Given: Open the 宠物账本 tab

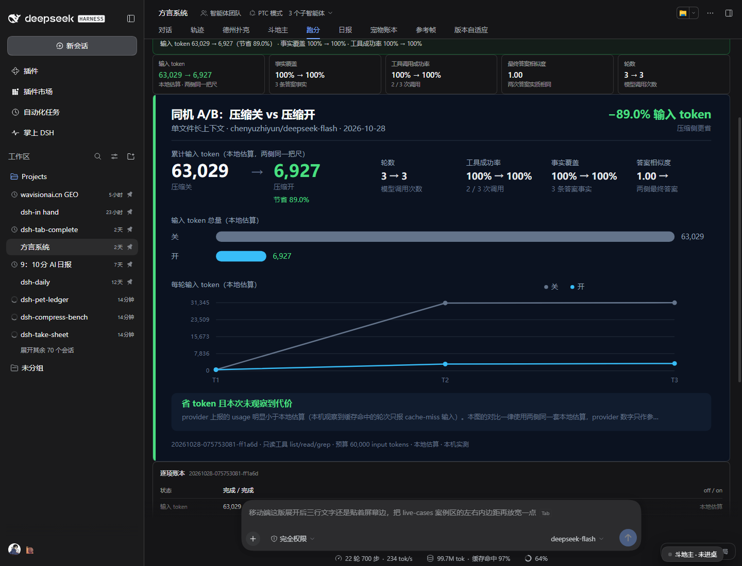Looking at the screenshot, I should [384, 30].
